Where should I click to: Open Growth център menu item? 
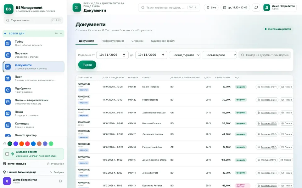coord(33,135)
